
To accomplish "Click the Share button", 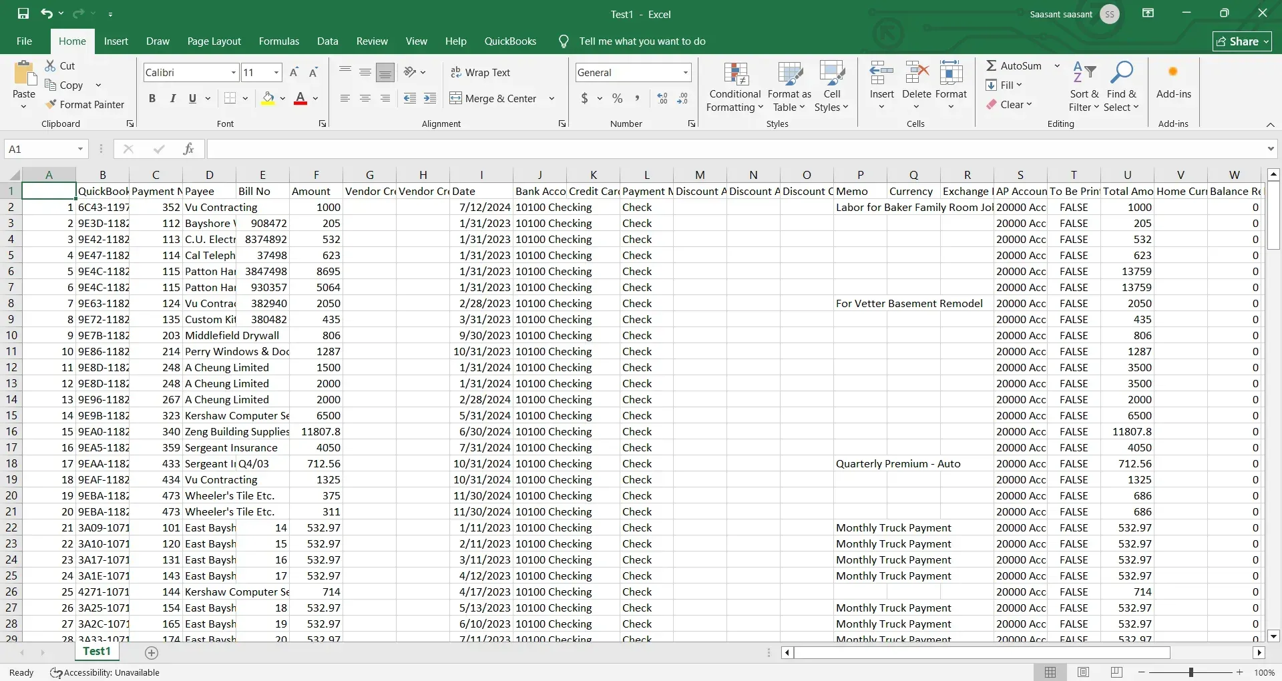I will [x=1242, y=41].
